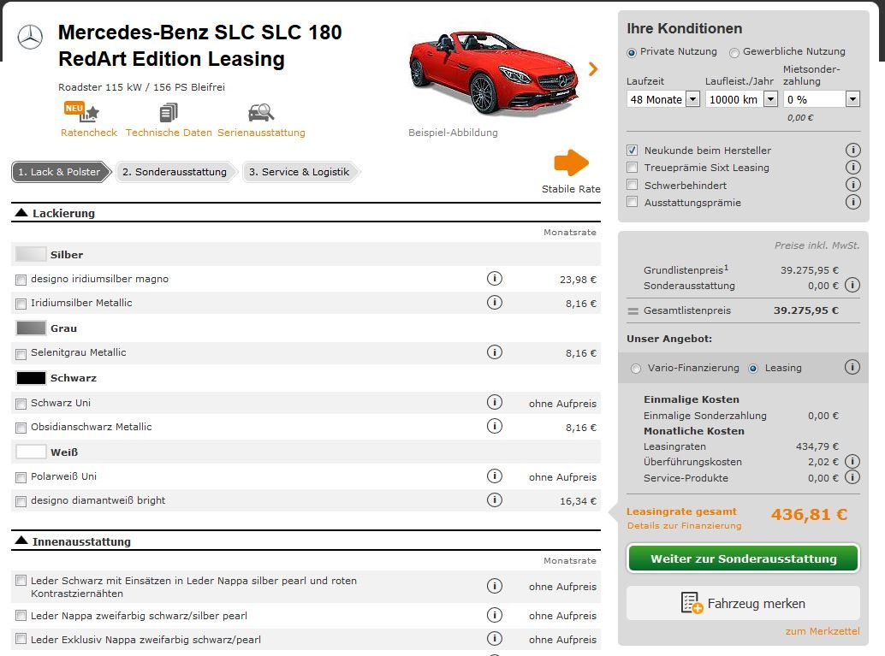Choose Vario-Finanzierung option
This screenshot has width=885, height=656.
(636, 369)
